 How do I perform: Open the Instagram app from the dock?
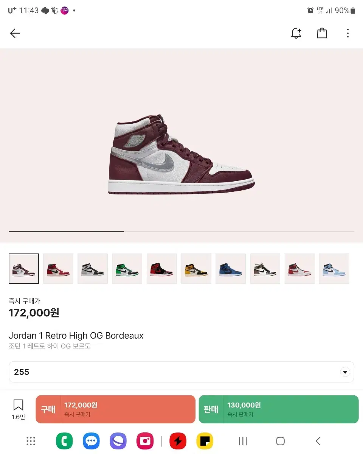coord(145,441)
